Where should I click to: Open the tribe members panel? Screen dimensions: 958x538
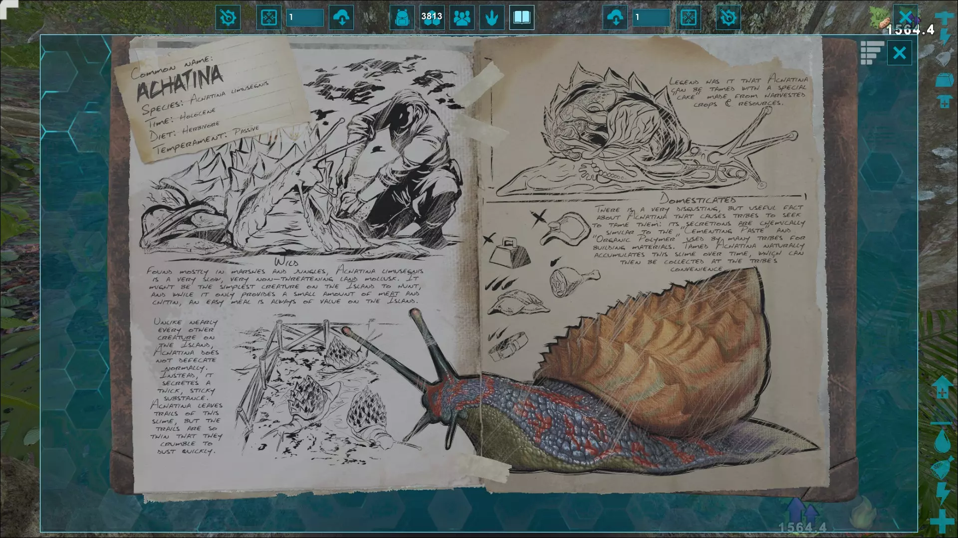pyautogui.click(x=462, y=18)
